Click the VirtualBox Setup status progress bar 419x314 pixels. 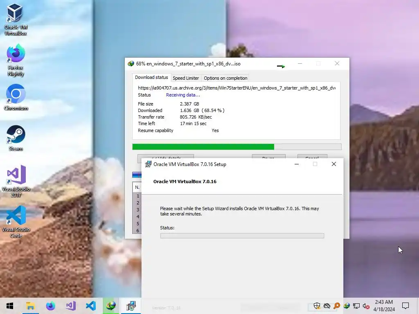(242, 235)
